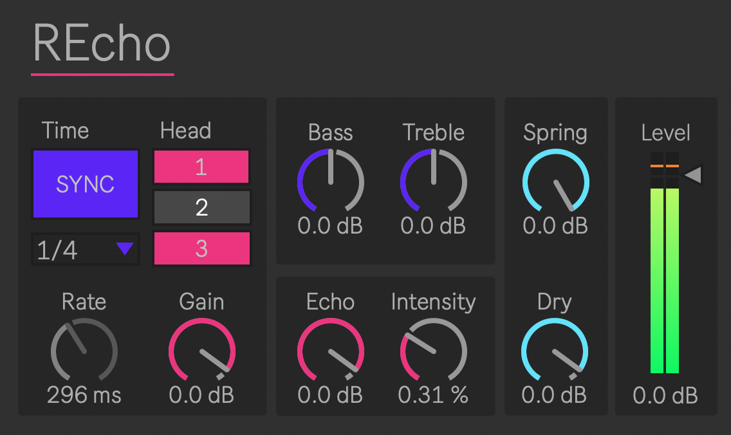
Task: Click the Rate knob
Action: (84, 350)
